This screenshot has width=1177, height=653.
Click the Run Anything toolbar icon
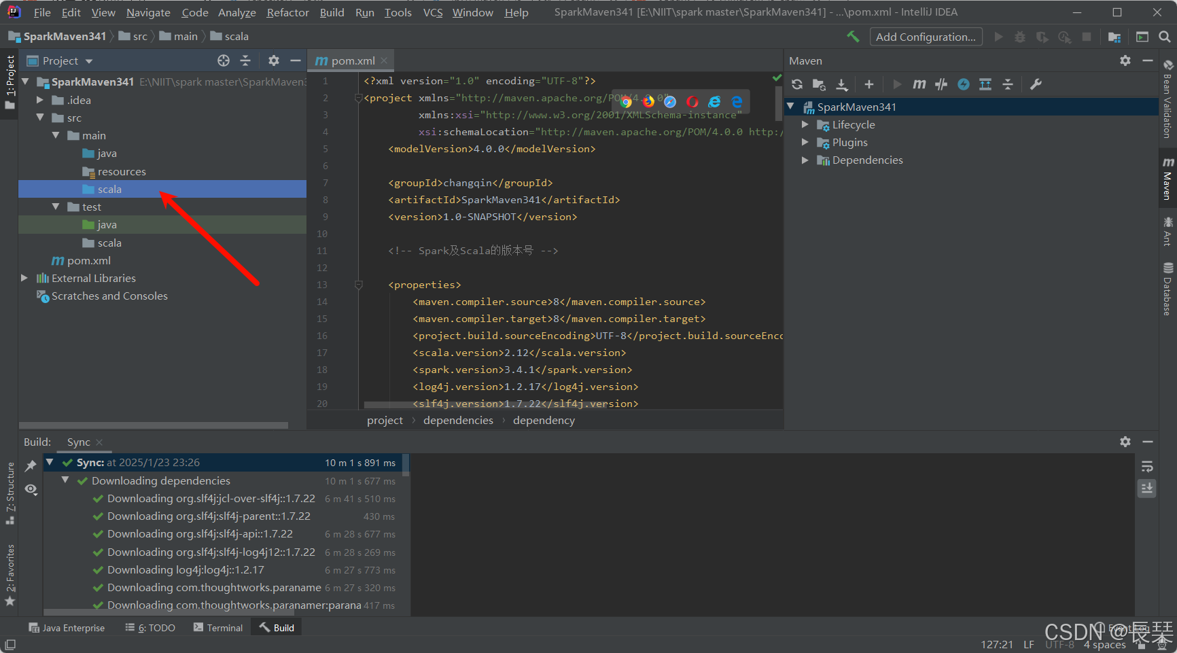click(x=1142, y=37)
